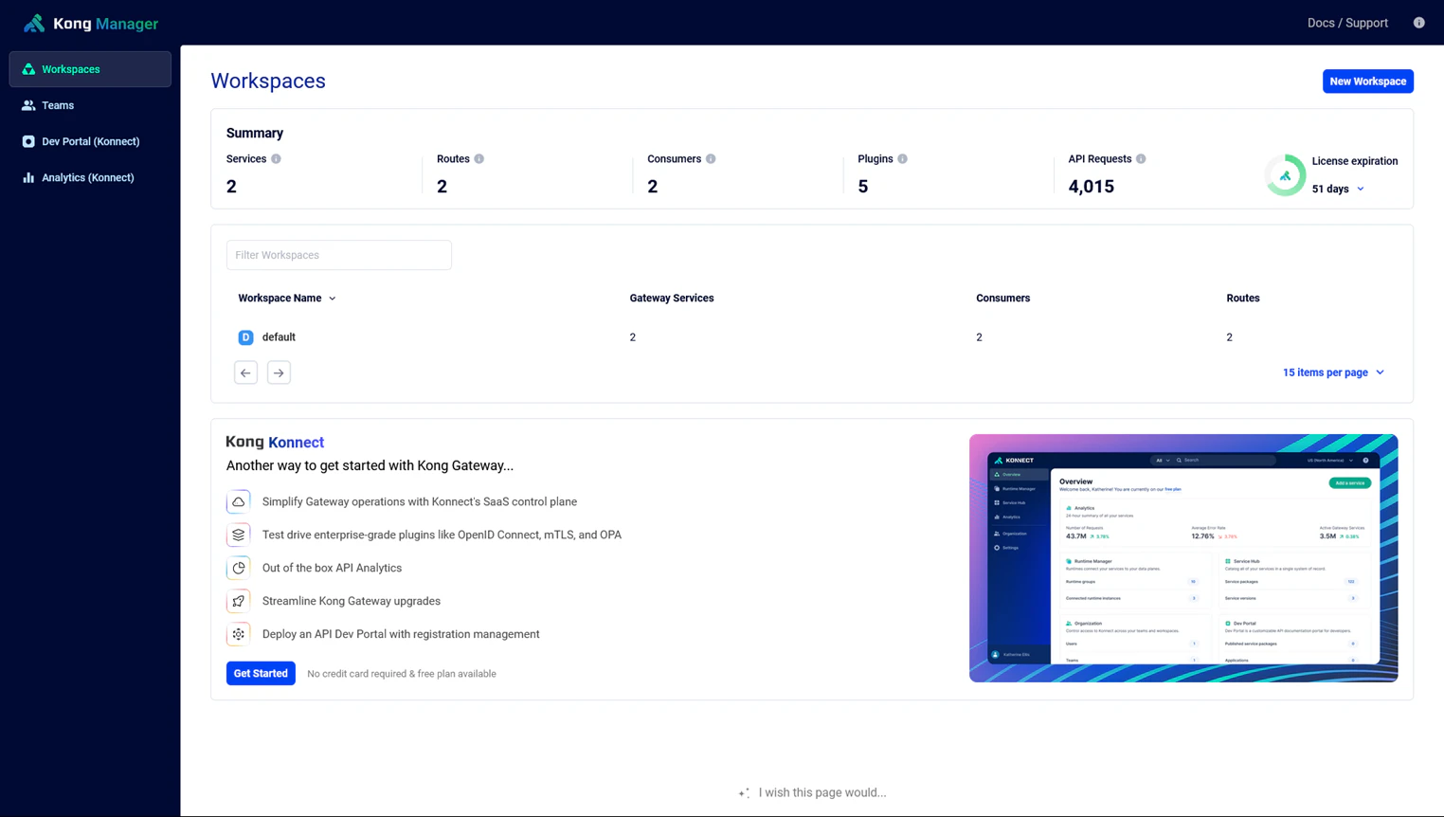Open Dev Portal (Konnect) in sidebar
Screen dimensions: 1444x817
(90, 141)
